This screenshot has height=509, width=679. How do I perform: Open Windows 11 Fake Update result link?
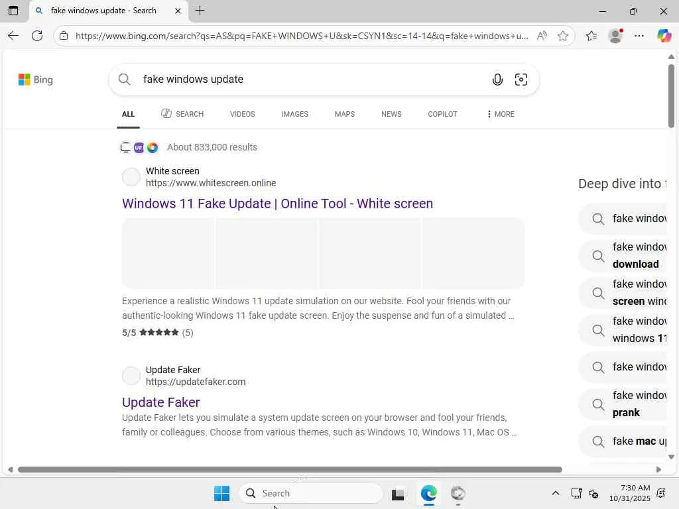[x=278, y=203]
